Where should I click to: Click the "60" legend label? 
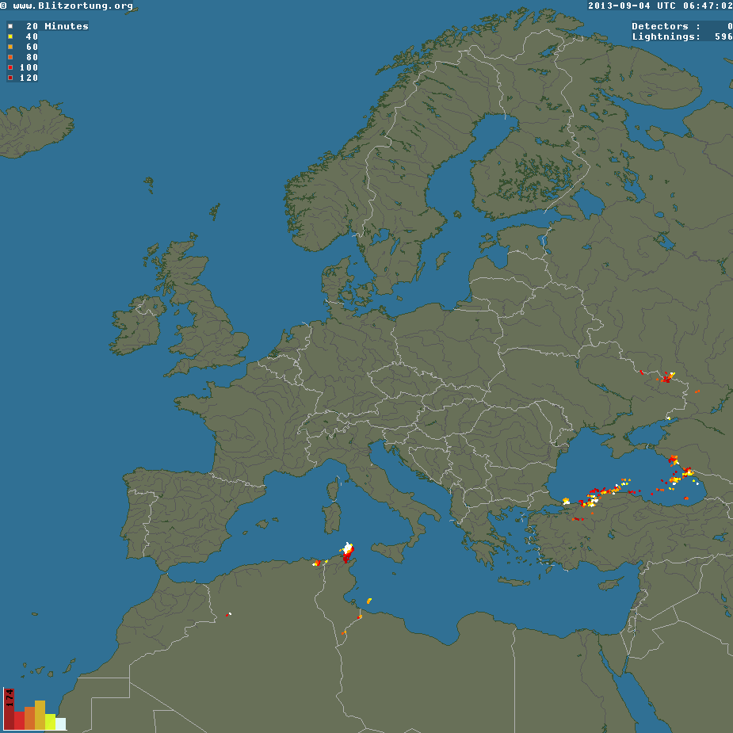pyautogui.click(x=32, y=47)
